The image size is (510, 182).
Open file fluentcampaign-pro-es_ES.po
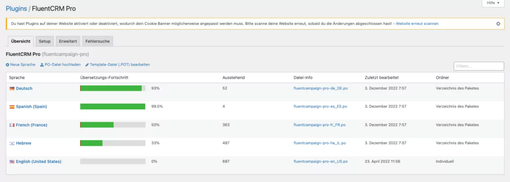coord(320,106)
